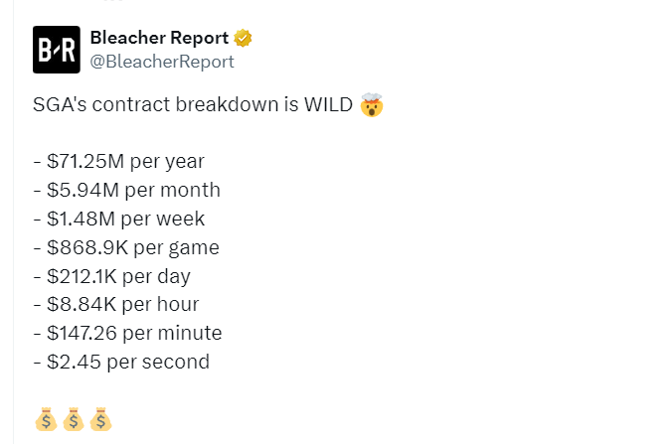Select the "$1.48M per week" line
This screenshot has width=667, height=444.
(x=119, y=219)
